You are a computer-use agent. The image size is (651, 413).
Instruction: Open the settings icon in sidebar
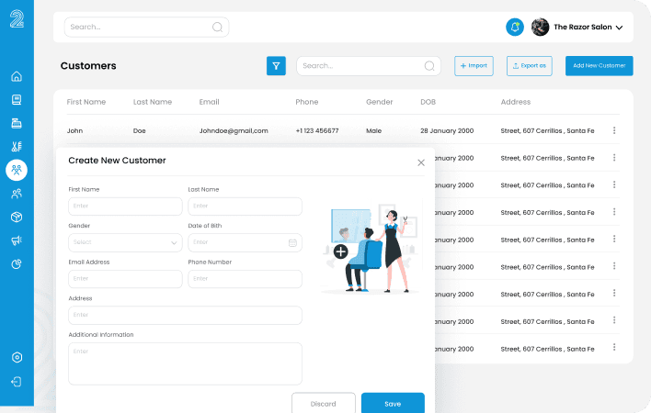coord(17,358)
